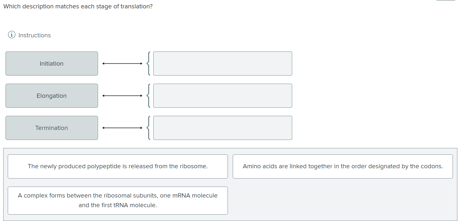Select the amino acids linked by codons card

click(343, 166)
